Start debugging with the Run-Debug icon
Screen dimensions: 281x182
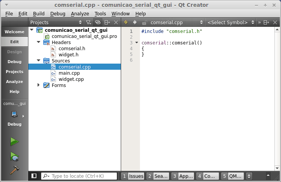pyautogui.click(x=15, y=157)
